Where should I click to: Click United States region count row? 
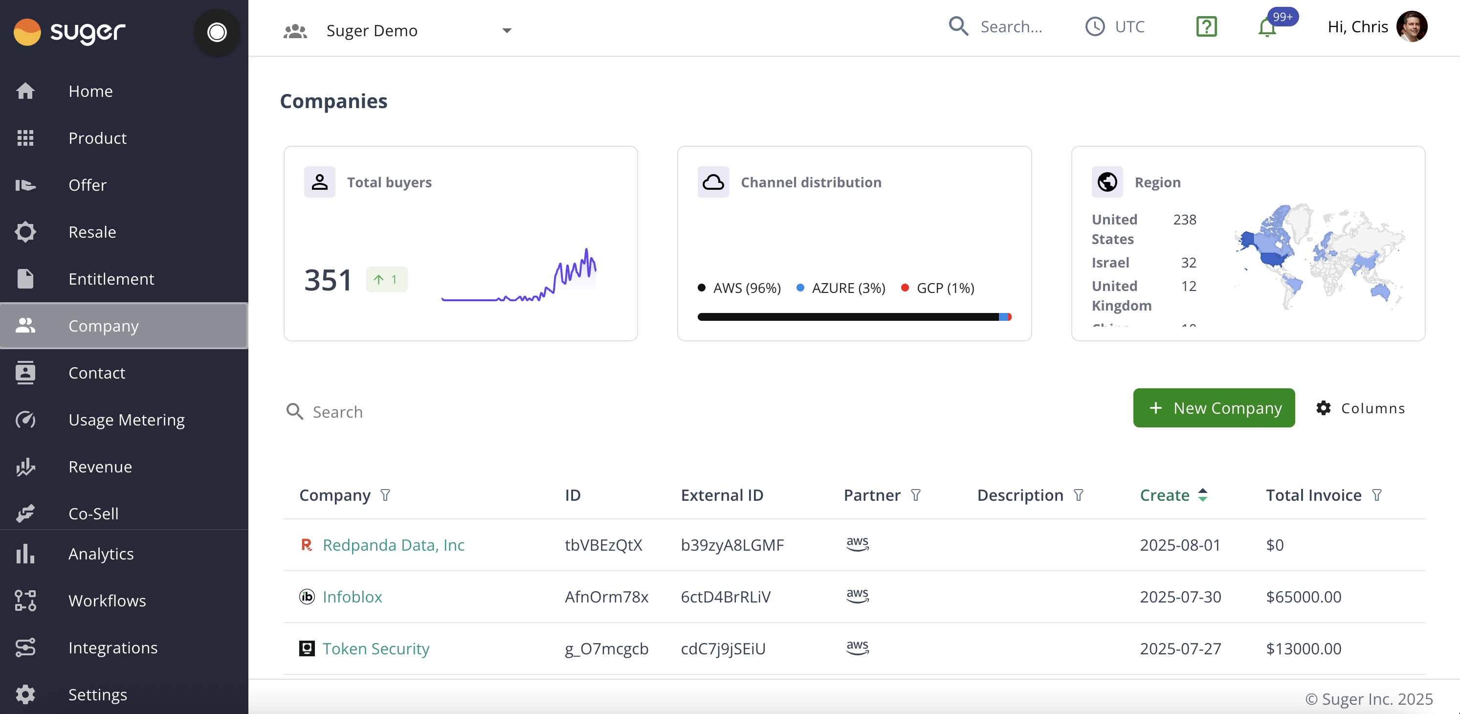tap(1144, 229)
